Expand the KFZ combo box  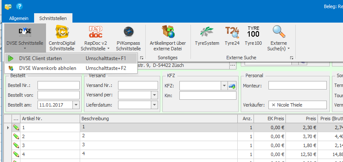tap(224, 86)
